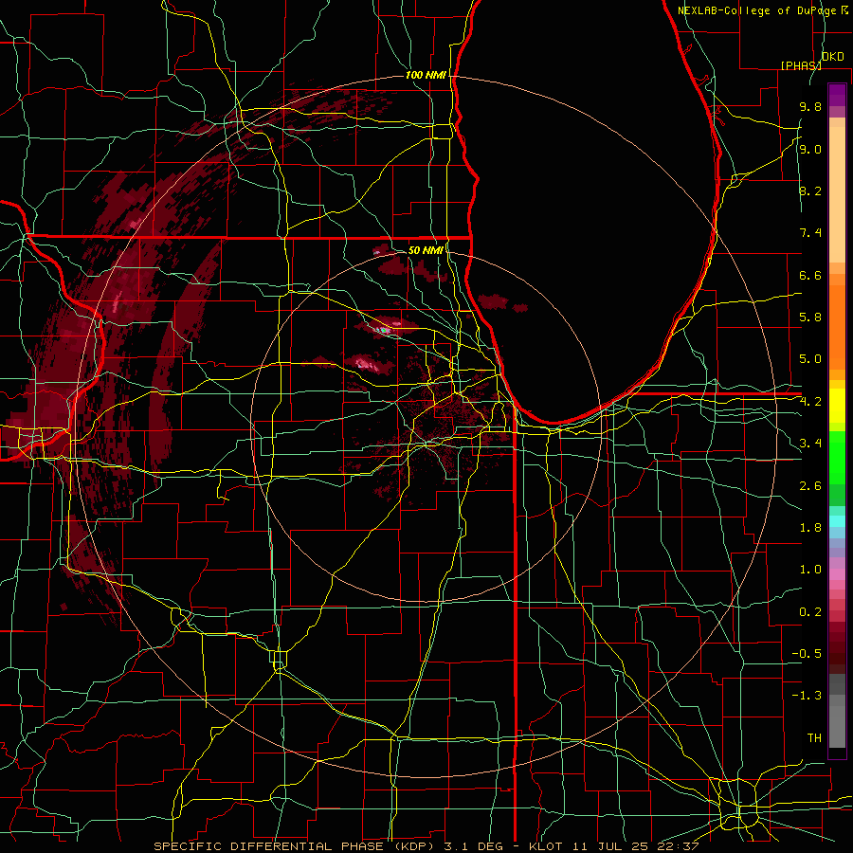Click the 8.2 scale value
Screen dimensions: 853x853
810,191
